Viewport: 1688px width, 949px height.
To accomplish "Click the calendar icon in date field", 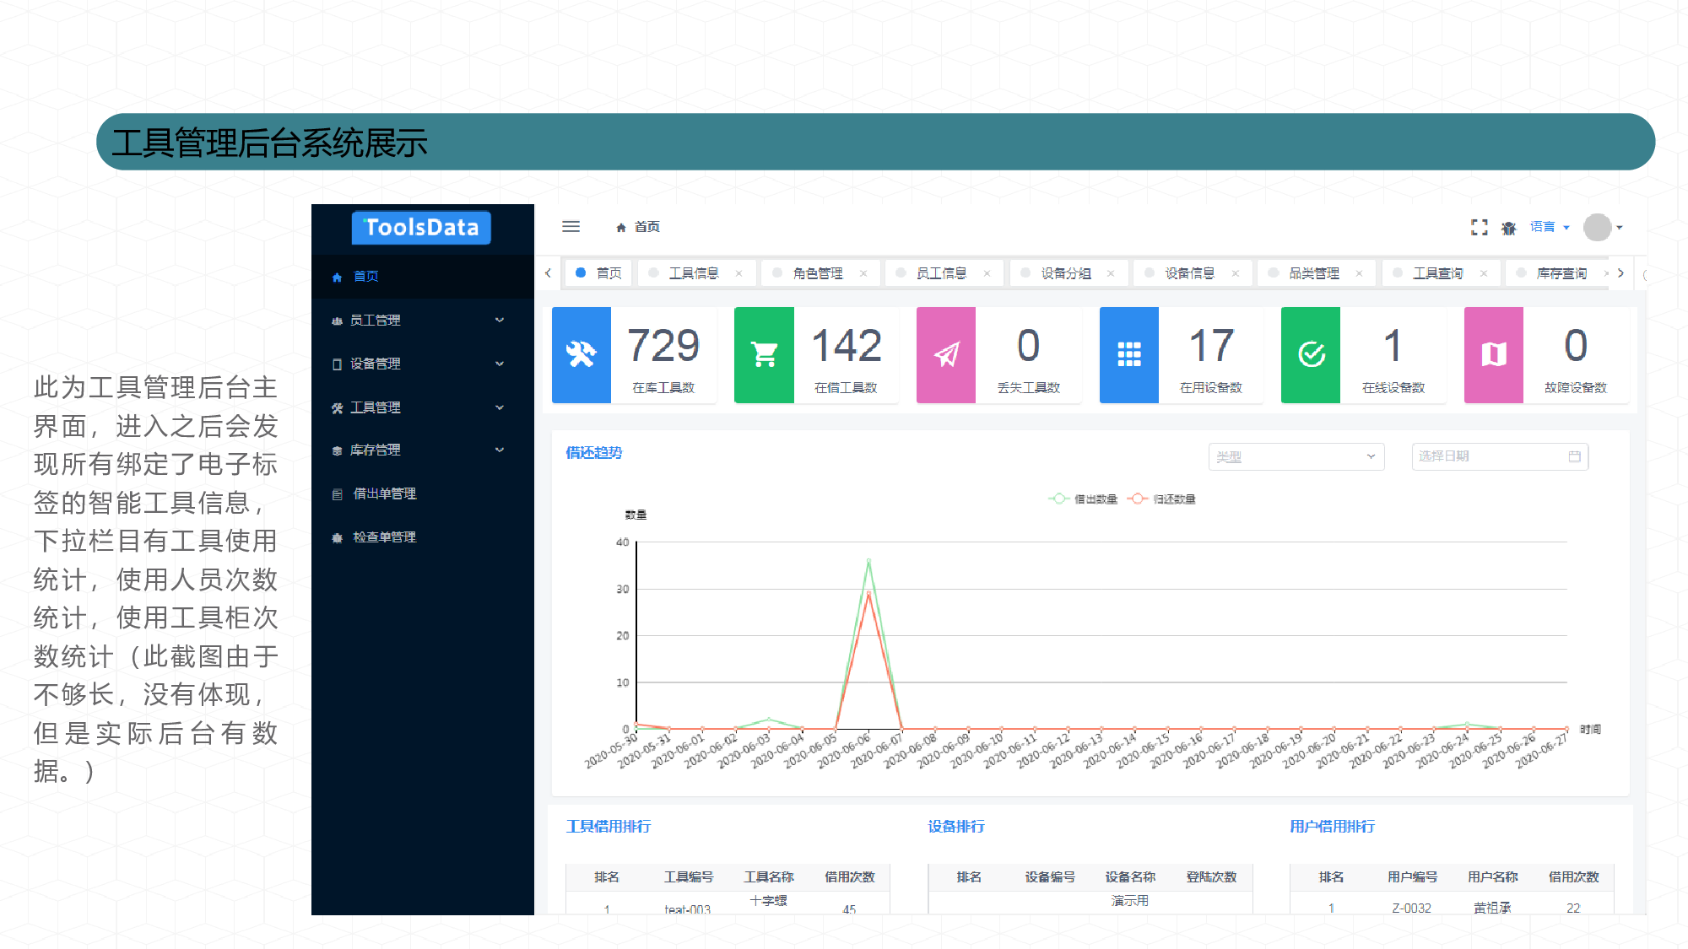I will 1574,456.
